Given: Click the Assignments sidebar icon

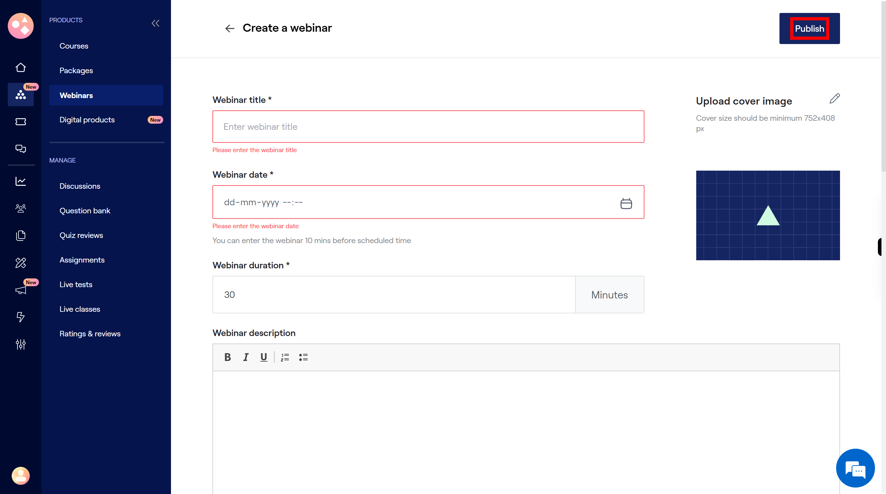Looking at the screenshot, I should click(20, 262).
